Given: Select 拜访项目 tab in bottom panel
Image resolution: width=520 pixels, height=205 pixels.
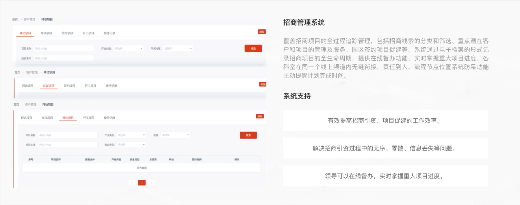Looking at the screenshot, I should [x=27, y=118].
